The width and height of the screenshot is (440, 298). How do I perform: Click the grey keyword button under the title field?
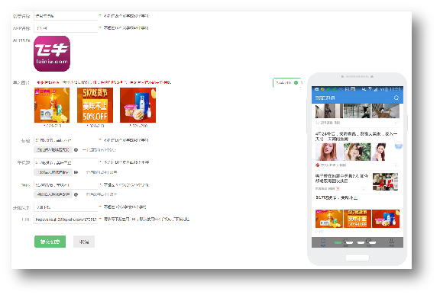[x=53, y=150]
